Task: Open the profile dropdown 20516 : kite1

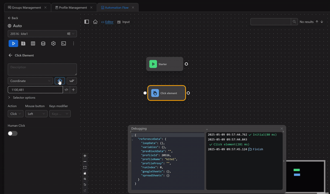Action: [x=42, y=34]
